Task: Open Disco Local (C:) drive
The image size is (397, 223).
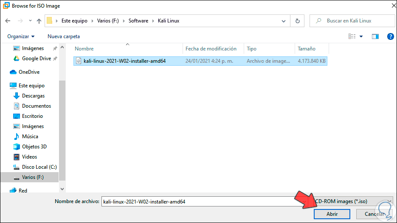Action: tap(39, 167)
